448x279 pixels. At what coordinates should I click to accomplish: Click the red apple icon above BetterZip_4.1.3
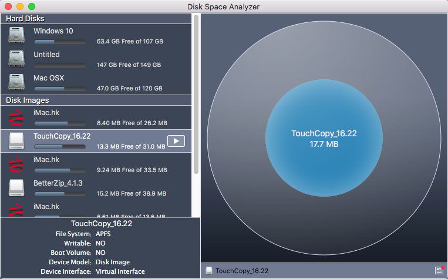tap(16, 164)
